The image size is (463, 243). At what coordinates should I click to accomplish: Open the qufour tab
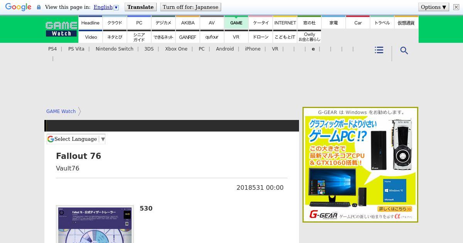click(212, 37)
